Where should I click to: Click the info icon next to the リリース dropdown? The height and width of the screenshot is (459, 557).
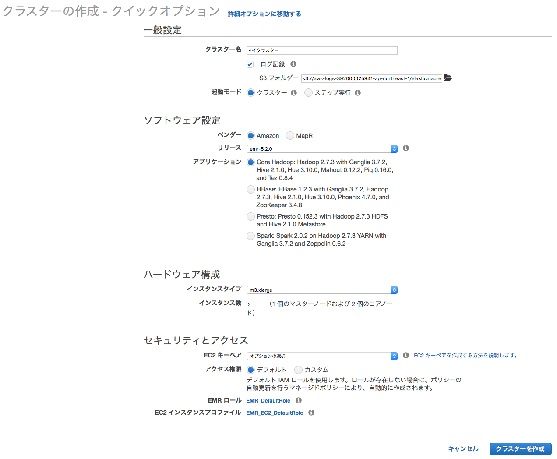tap(405, 148)
